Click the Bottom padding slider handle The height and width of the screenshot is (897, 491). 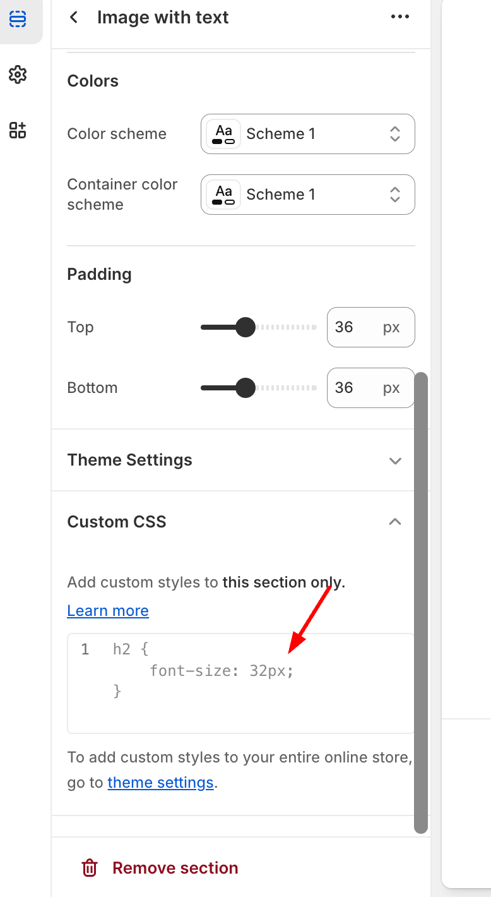point(245,388)
